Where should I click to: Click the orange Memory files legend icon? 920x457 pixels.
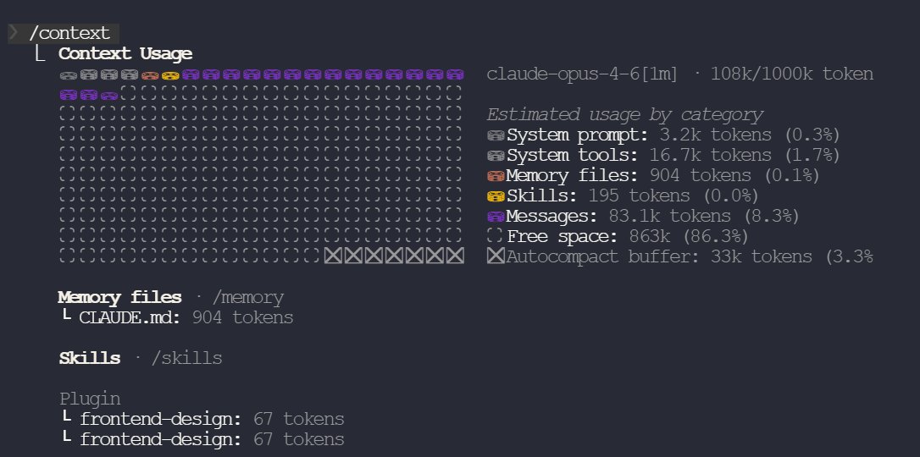496,176
